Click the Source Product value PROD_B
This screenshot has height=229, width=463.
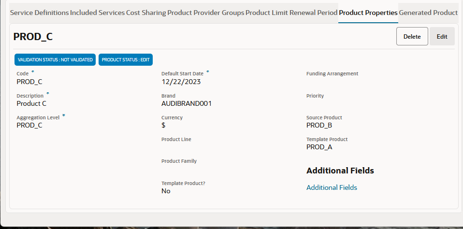[x=319, y=125]
